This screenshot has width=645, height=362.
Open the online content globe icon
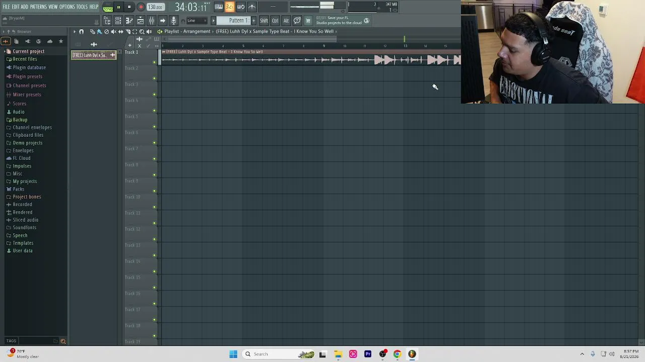pyautogui.click(x=366, y=21)
